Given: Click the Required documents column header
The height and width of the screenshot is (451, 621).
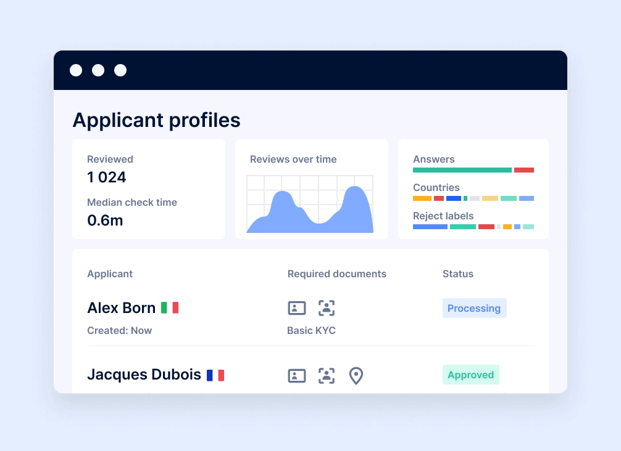Looking at the screenshot, I should click(x=337, y=274).
